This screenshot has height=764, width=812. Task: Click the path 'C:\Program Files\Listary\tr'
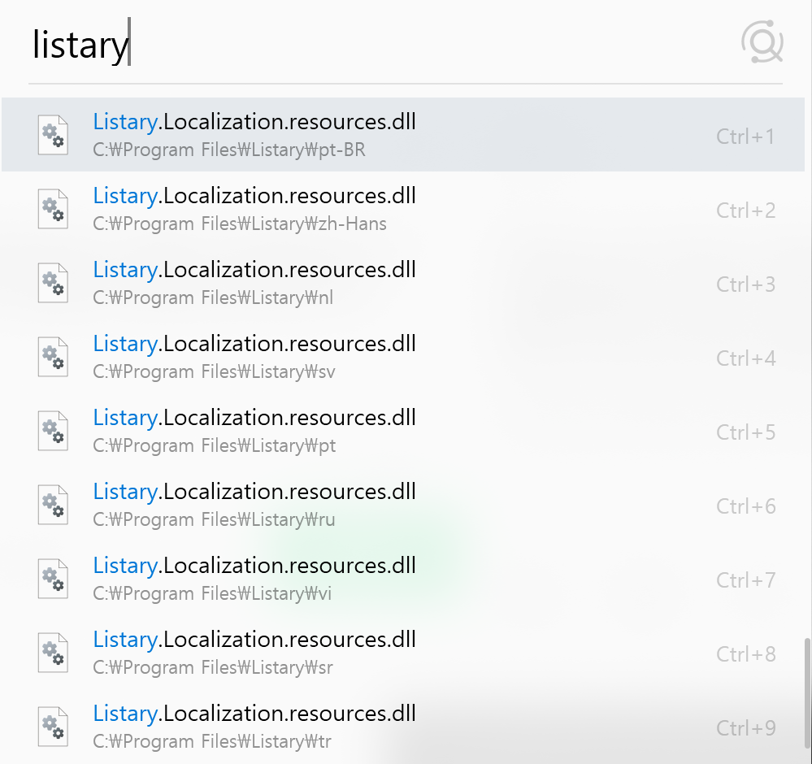pyautogui.click(x=212, y=743)
